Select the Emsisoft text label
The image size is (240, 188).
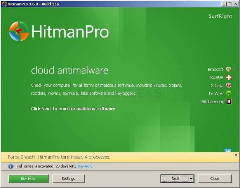pyautogui.click(x=216, y=70)
